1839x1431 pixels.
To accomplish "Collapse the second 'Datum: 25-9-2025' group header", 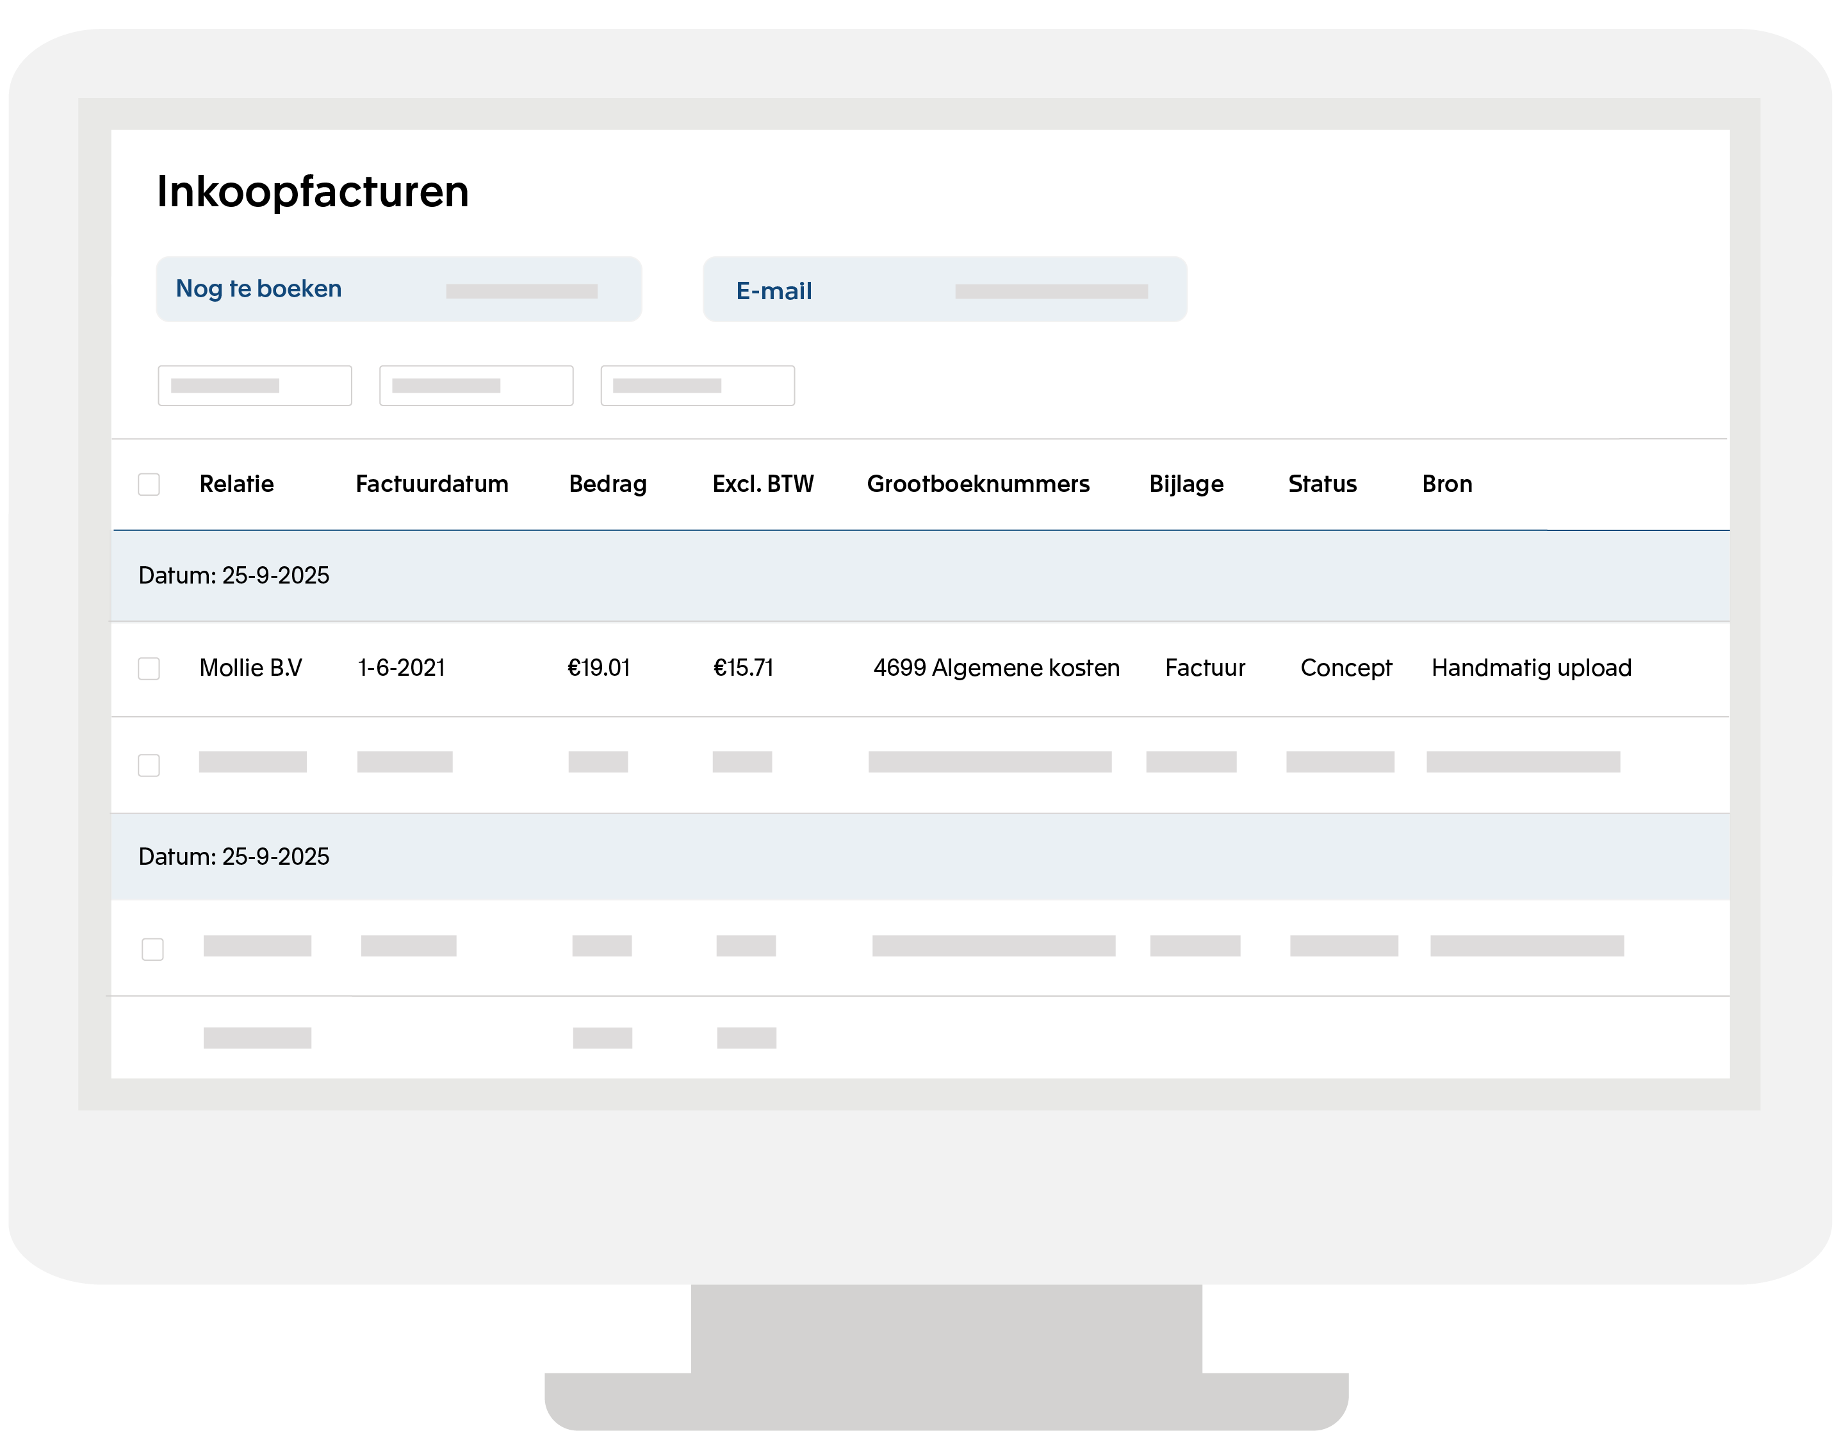I will (235, 856).
